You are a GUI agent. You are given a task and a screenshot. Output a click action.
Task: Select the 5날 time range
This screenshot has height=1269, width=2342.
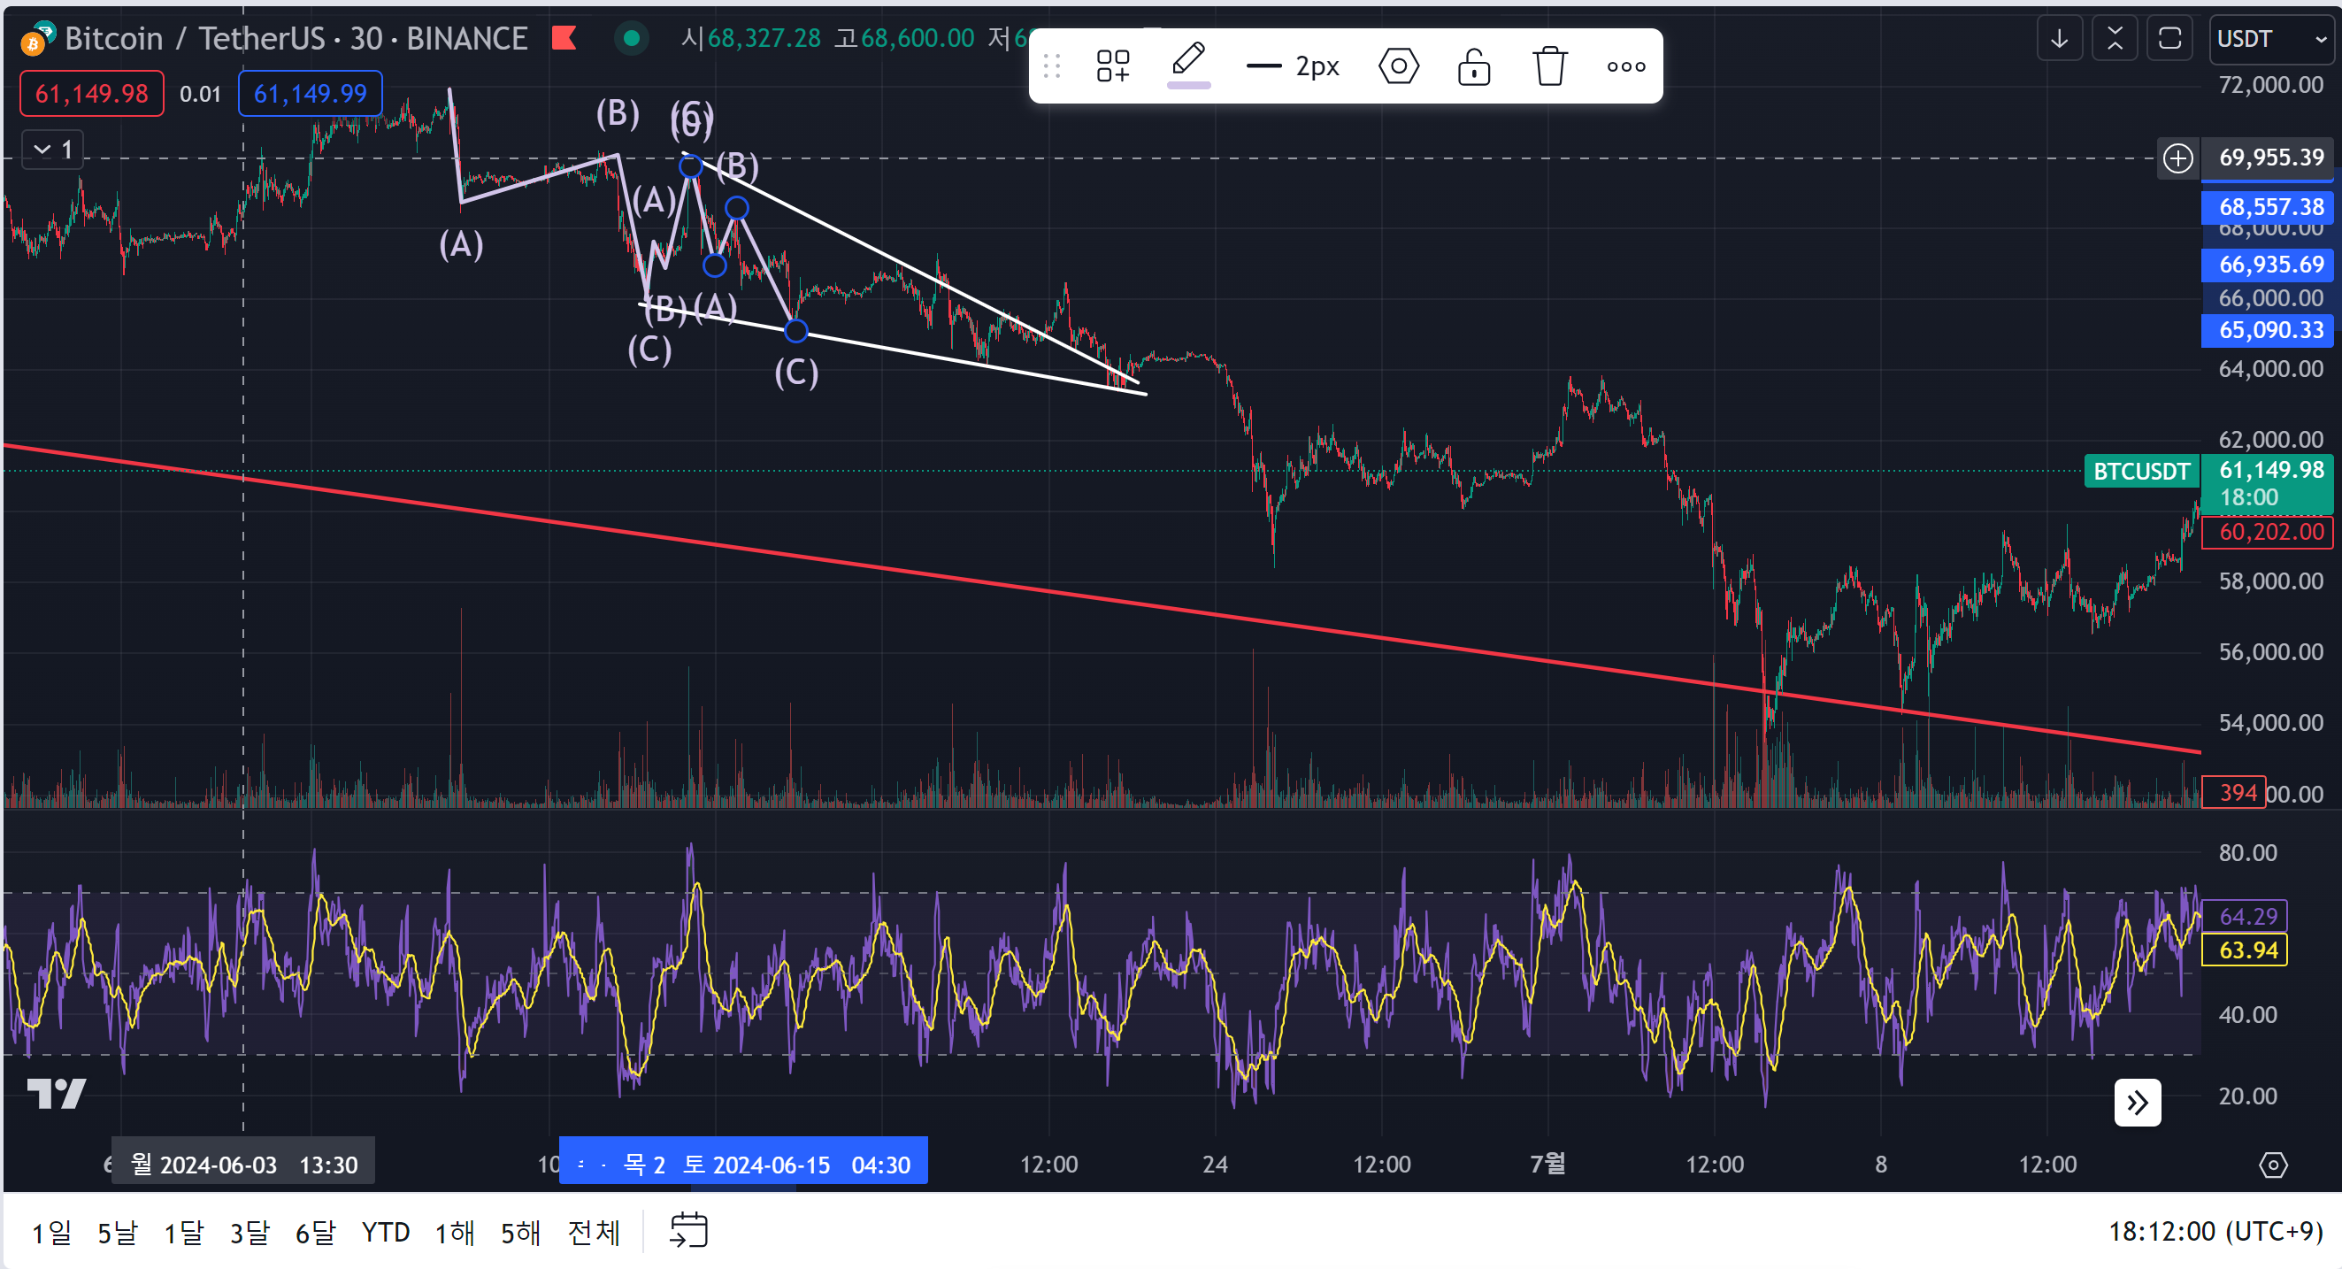tap(118, 1233)
